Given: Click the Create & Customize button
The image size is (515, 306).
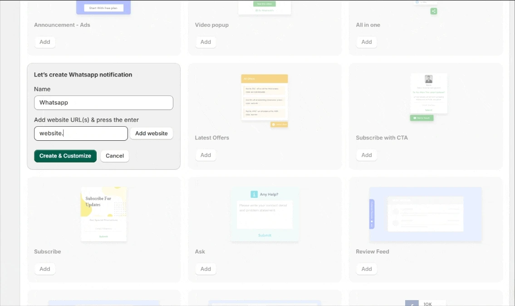Looking at the screenshot, I should (x=65, y=156).
